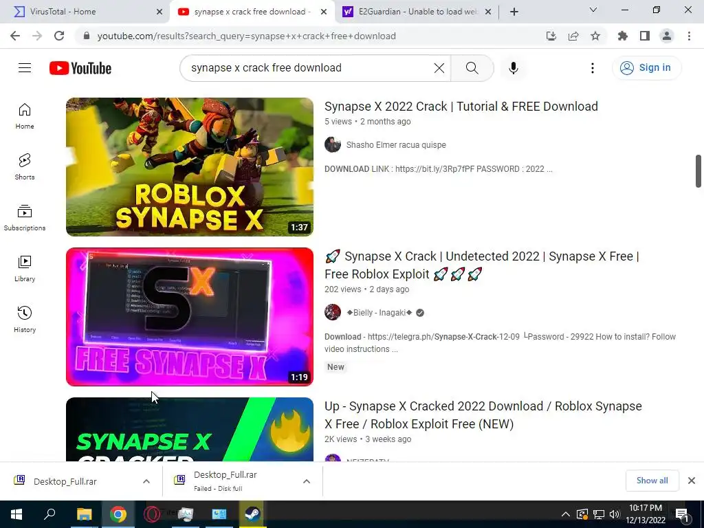The width and height of the screenshot is (704, 528).
Task: Open History in the sidebar
Action: [25, 319]
